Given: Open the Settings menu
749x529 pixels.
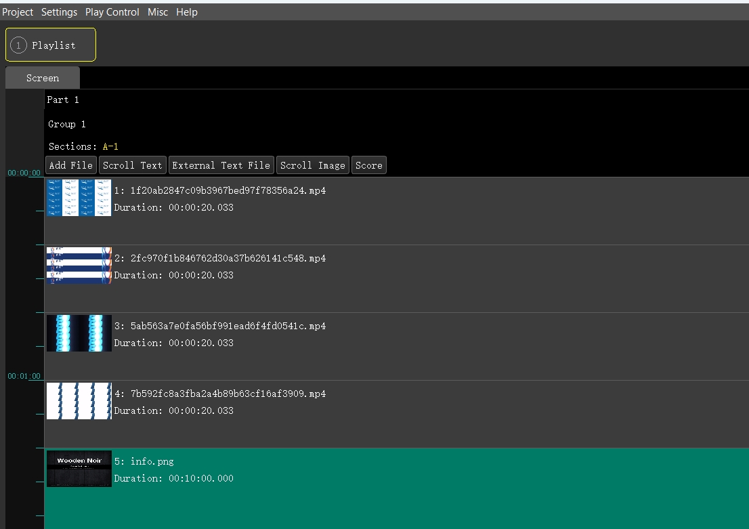Looking at the screenshot, I should 59,12.
